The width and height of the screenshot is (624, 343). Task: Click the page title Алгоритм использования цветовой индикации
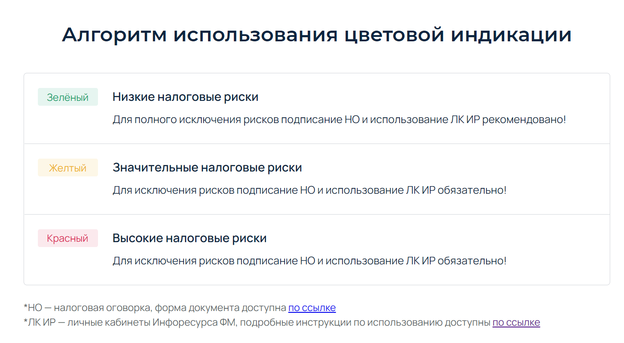pos(317,35)
